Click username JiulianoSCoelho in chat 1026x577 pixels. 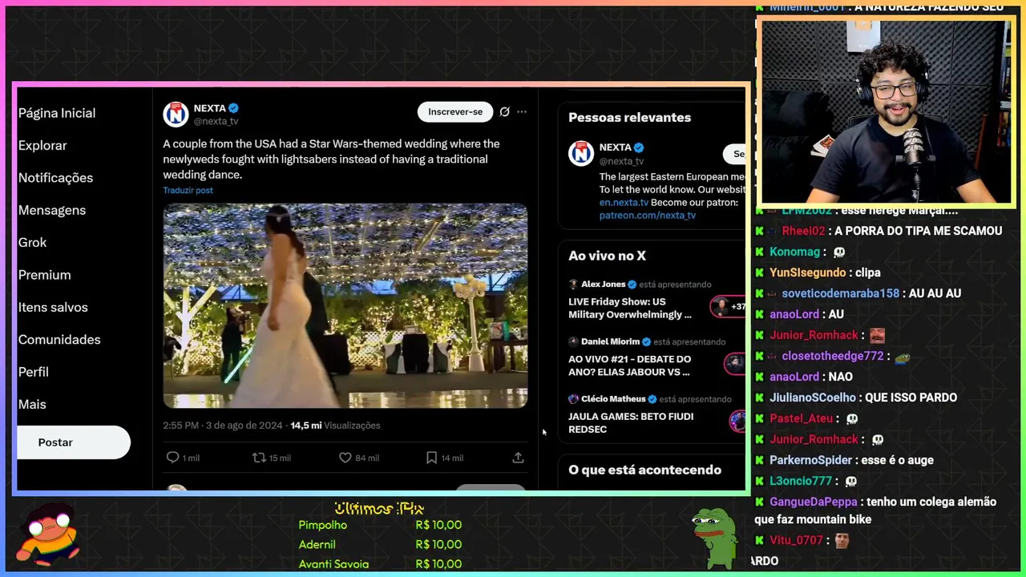[813, 397]
